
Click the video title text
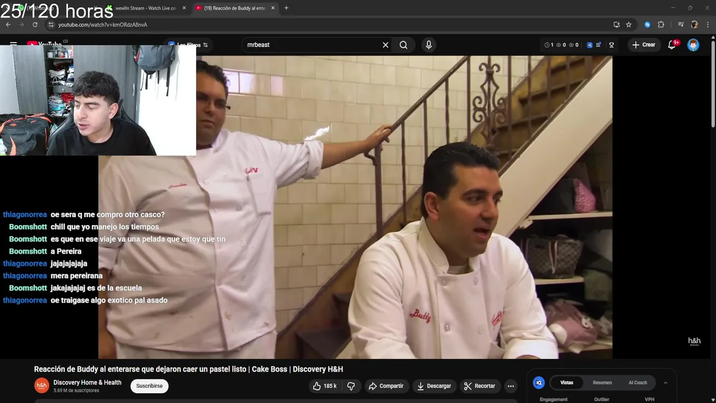(x=189, y=369)
